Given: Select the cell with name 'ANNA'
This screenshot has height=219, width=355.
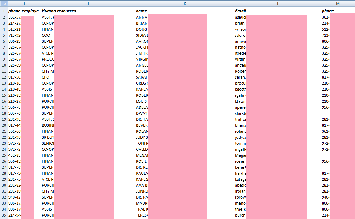Looking at the screenshot, I should 141,17.
